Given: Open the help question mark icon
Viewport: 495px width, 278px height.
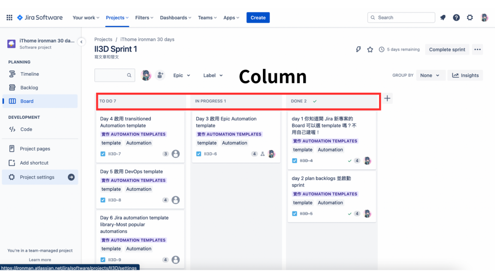Looking at the screenshot, I should pyautogui.click(x=456, y=18).
